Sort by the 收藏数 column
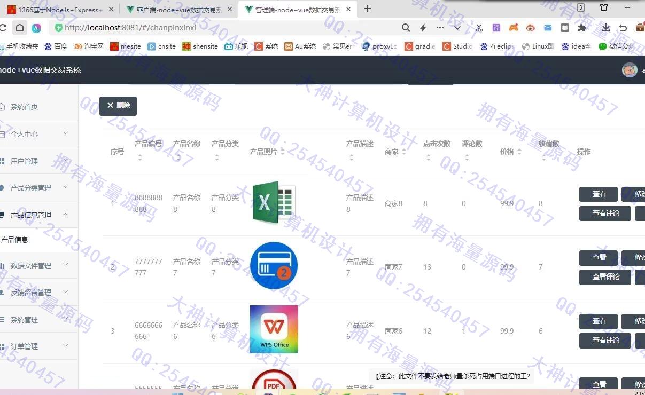Image resolution: width=645 pixels, height=395 pixels. (x=544, y=157)
